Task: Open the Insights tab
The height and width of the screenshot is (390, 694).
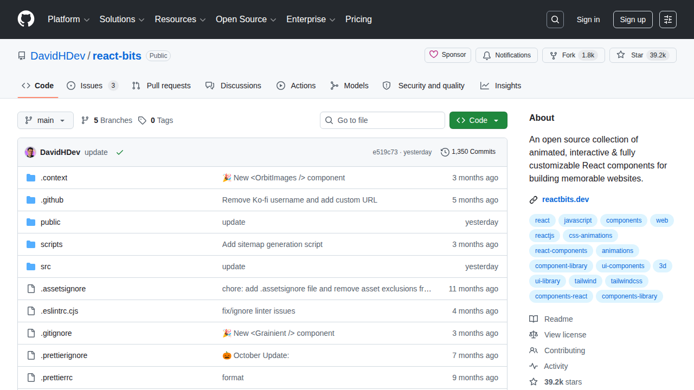Action: 501,86
